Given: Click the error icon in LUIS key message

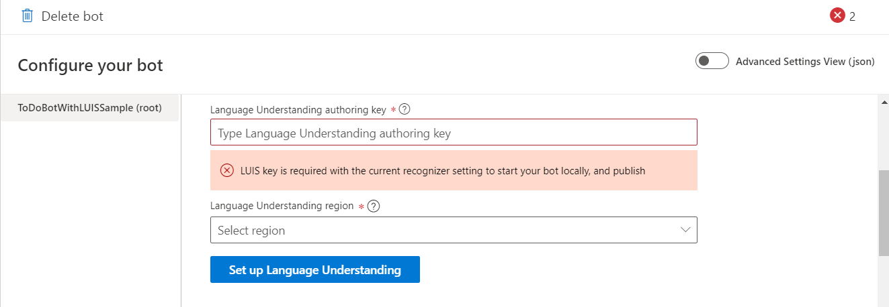Looking at the screenshot, I should point(227,170).
